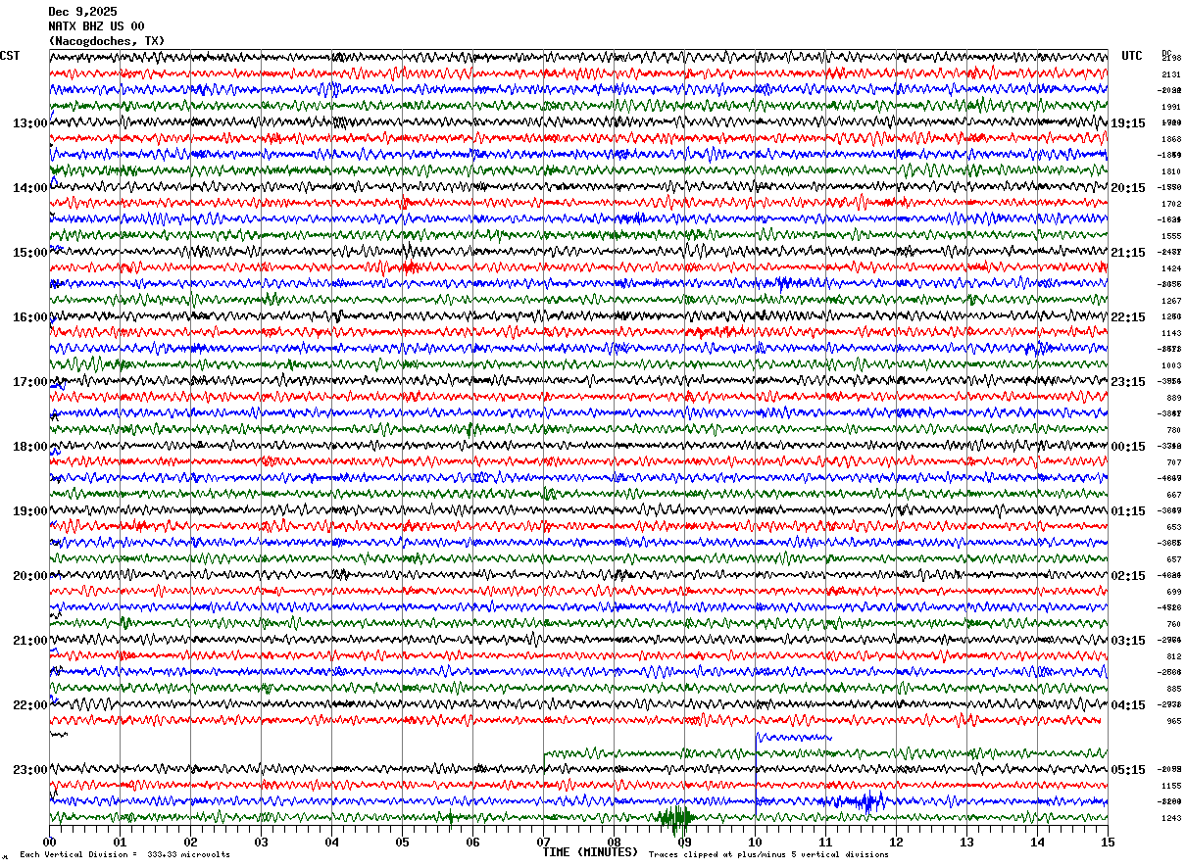Click the 13:00 CST time label
The image size is (1186, 868).
30,123
